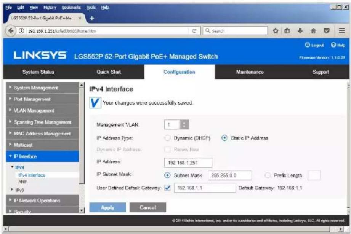Expand the Multicast section

click(42, 145)
